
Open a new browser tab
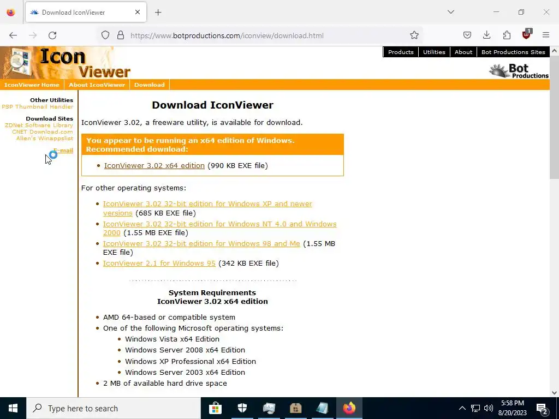[x=158, y=13]
